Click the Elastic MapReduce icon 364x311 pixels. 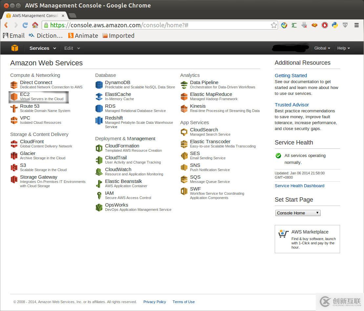pos(184,97)
